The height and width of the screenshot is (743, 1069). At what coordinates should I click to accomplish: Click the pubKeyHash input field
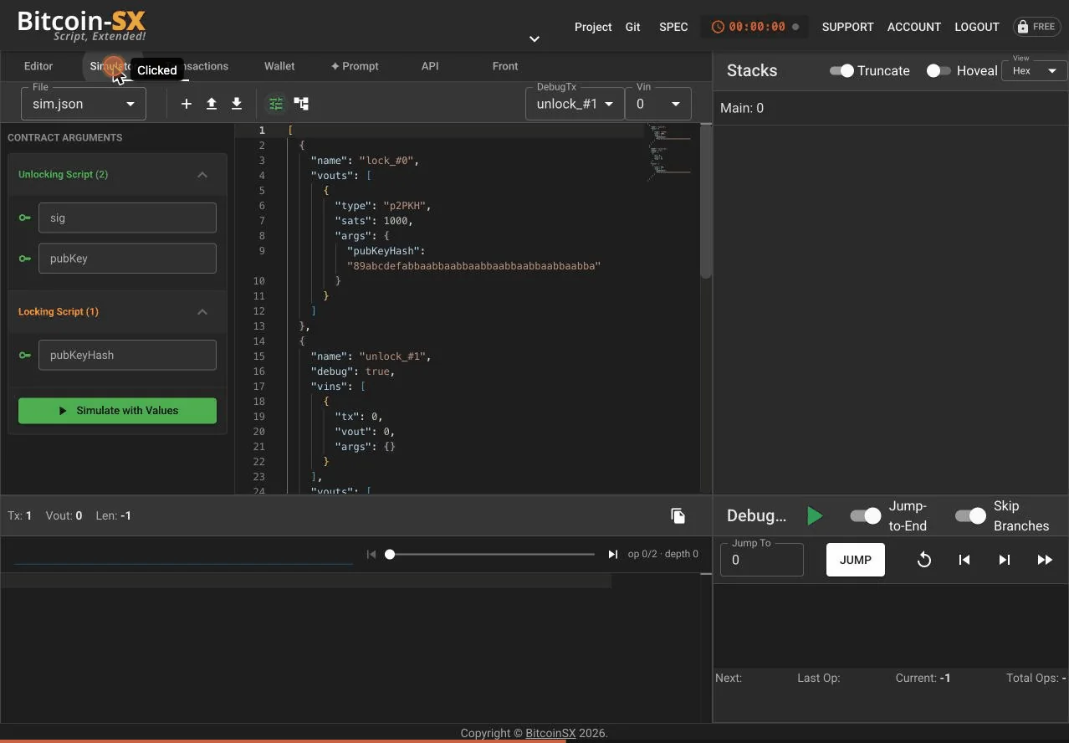[x=127, y=355]
